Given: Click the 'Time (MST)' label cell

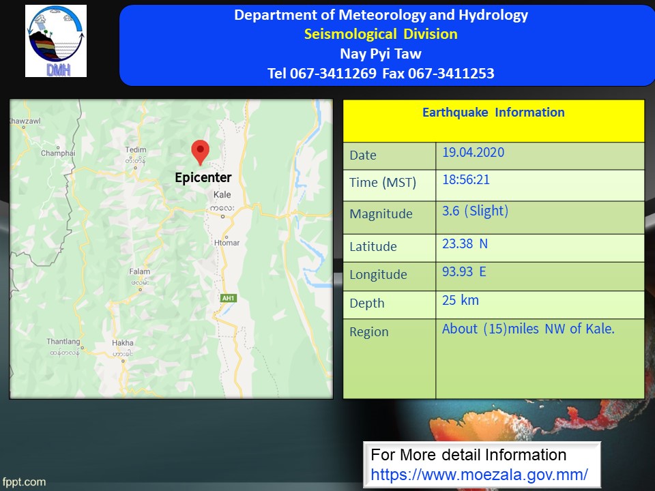Looking at the screenshot, I should (390, 185).
